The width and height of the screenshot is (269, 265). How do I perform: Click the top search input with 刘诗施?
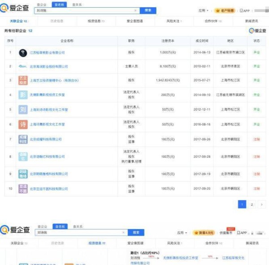coord(85,10)
